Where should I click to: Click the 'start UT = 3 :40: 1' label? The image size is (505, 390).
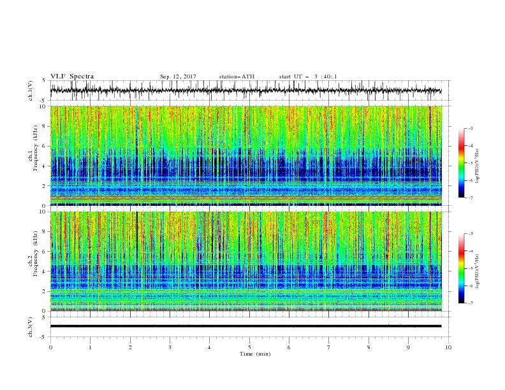click(x=308, y=76)
